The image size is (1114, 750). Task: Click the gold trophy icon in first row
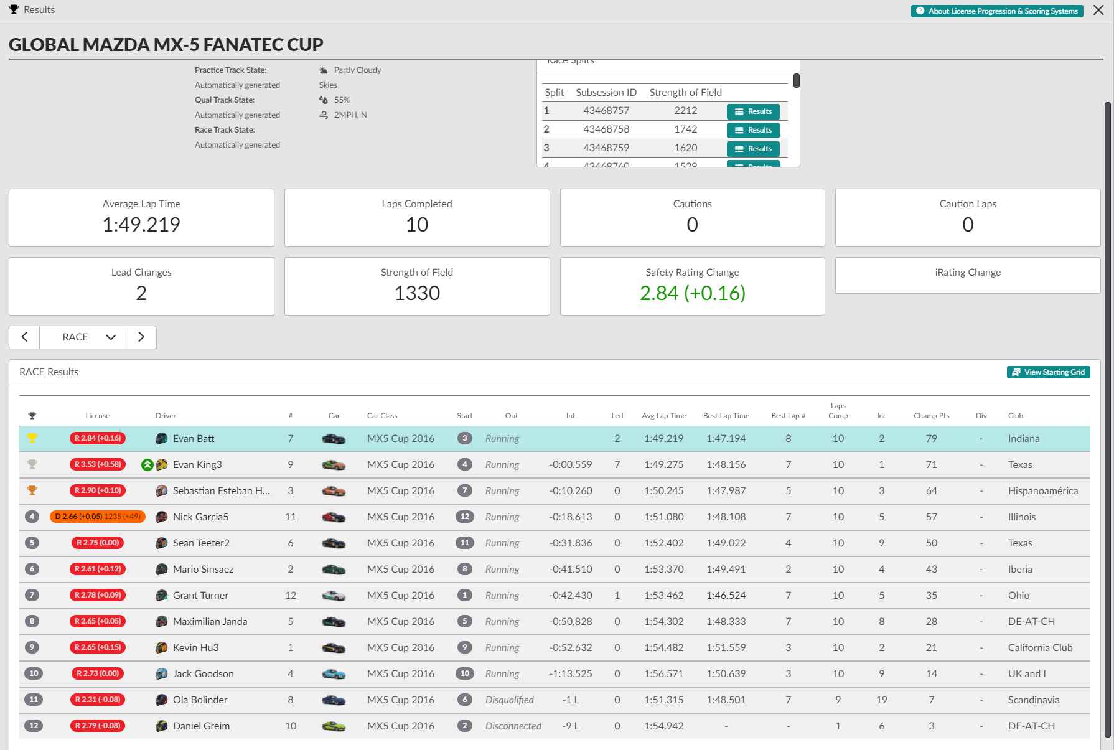click(x=32, y=438)
